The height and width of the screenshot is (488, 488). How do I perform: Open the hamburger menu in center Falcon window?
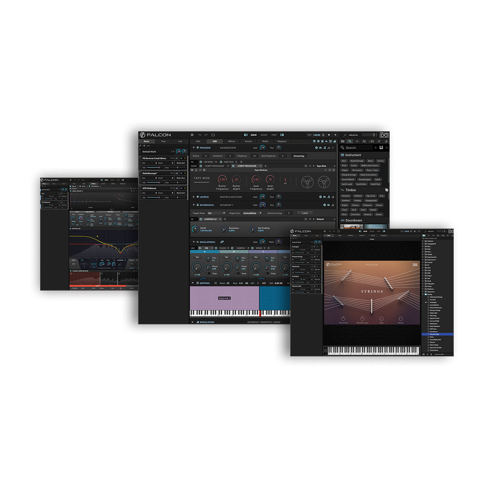[192, 135]
